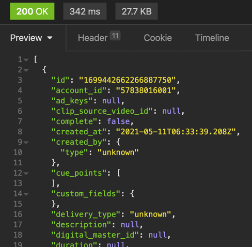This screenshot has height=247, width=252.
Task: Switch to the Header tab
Action: tap(99, 37)
